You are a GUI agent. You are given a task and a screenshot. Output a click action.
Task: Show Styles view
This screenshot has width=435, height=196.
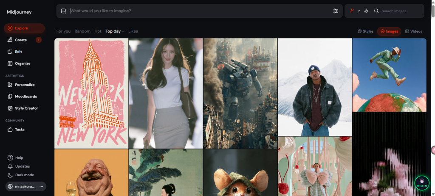pos(365,31)
